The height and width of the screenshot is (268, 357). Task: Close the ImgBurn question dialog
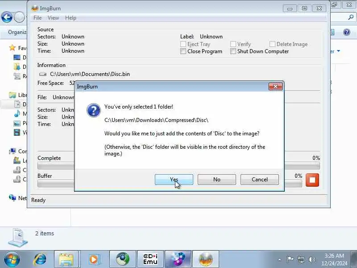[x=275, y=86]
